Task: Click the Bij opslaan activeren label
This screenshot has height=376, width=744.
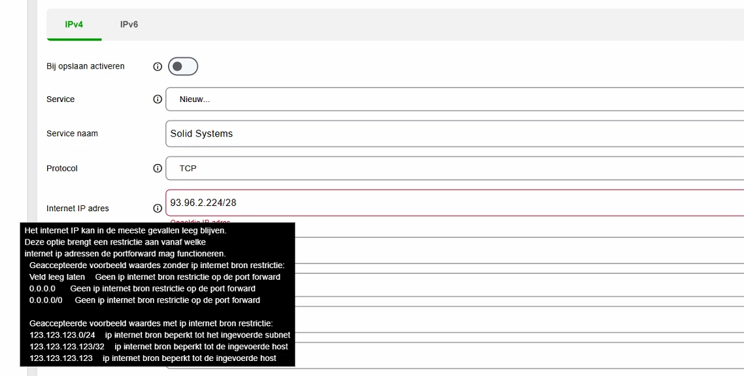Action: pyautogui.click(x=86, y=66)
